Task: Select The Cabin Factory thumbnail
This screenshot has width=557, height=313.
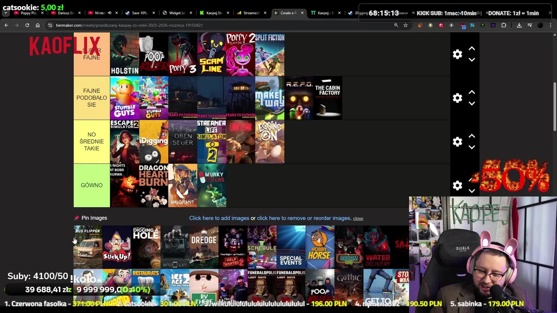Action: coord(328,98)
